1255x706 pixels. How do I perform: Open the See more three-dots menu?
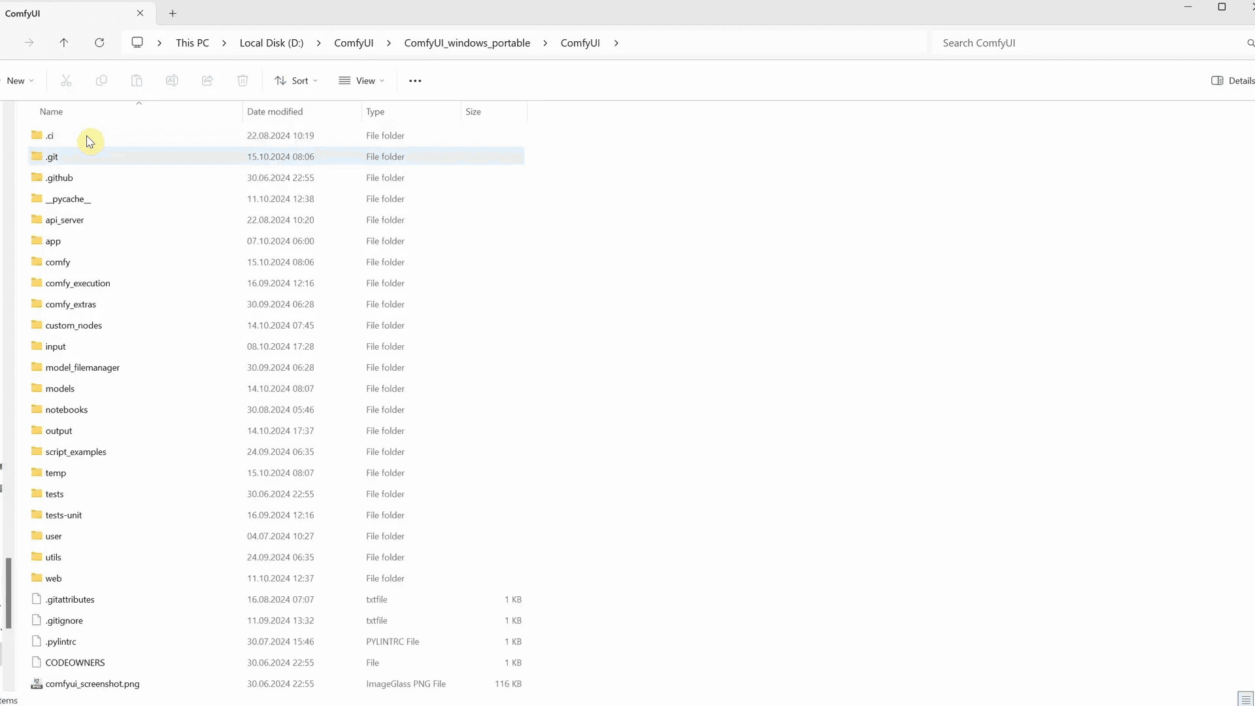(x=415, y=80)
